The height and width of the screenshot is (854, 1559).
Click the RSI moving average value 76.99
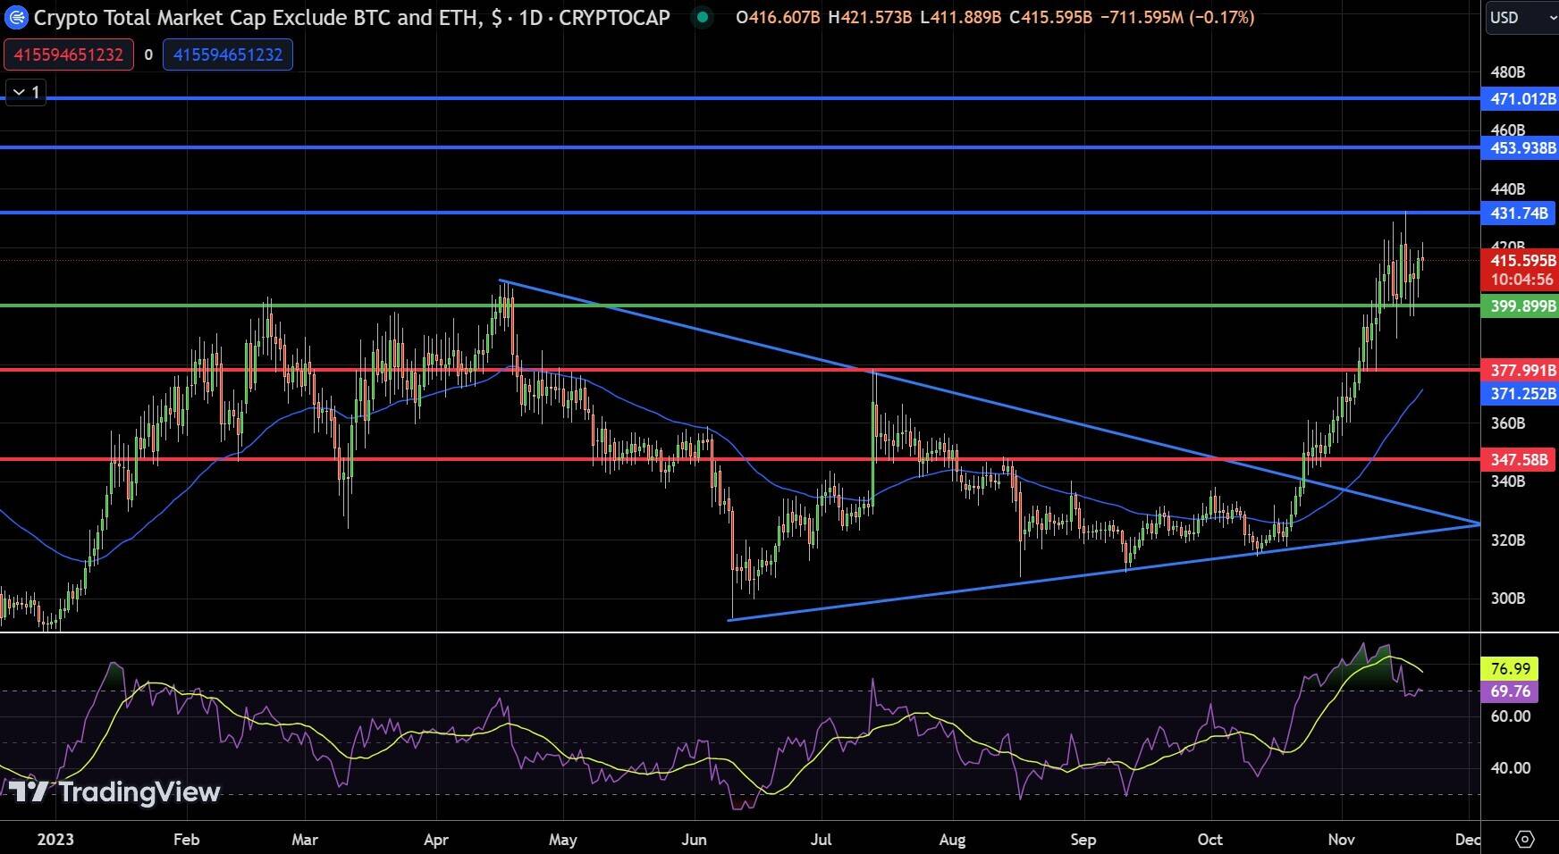(x=1510, y=668)
